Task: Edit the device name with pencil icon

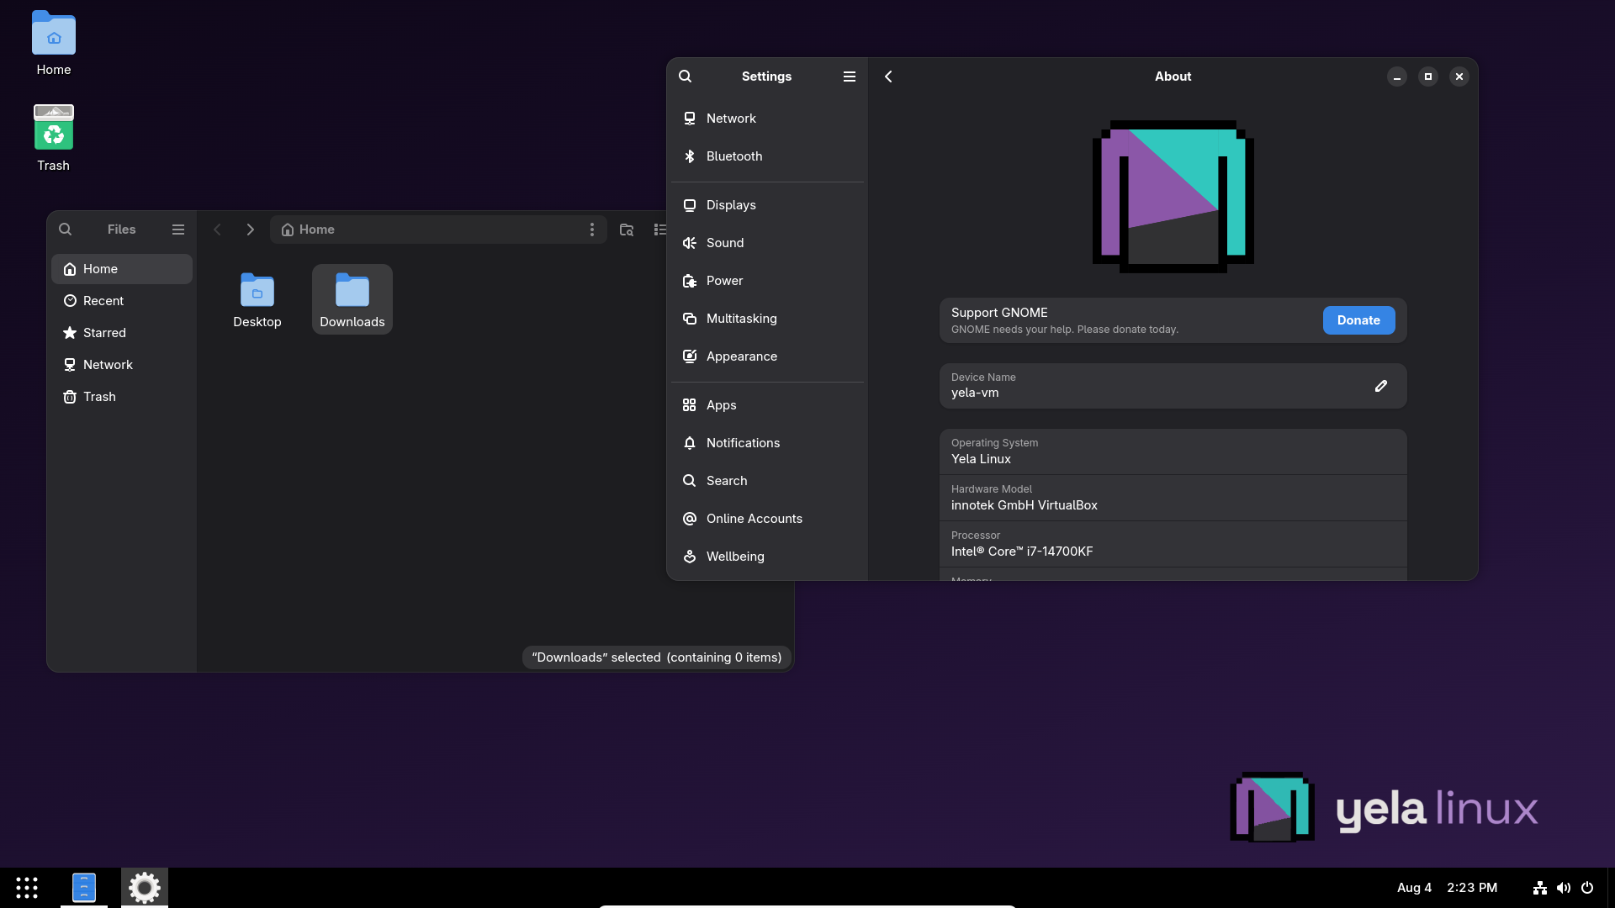Action: (1381, 386)
